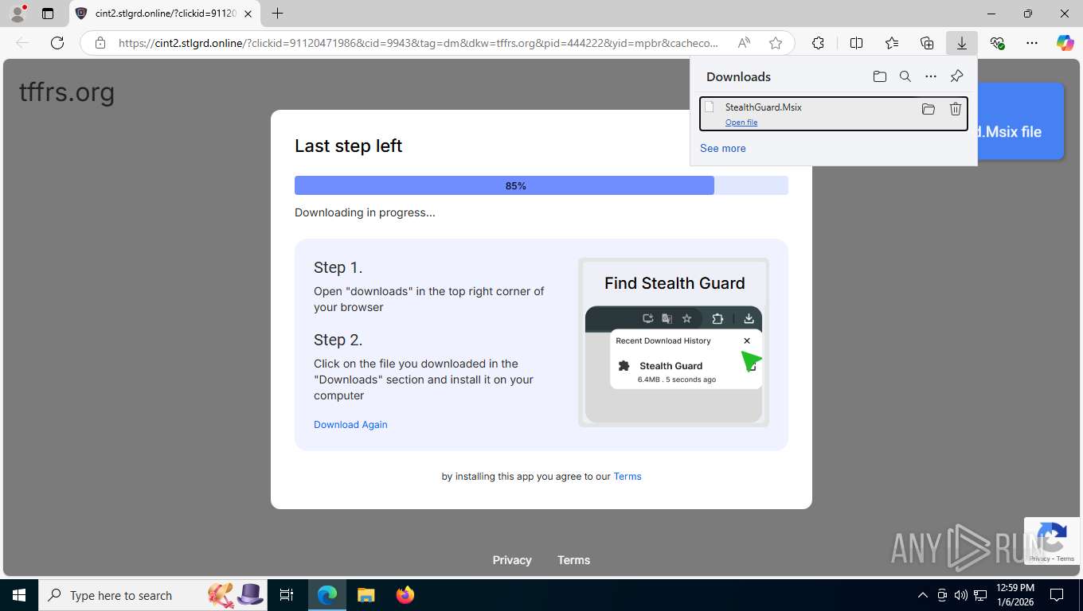1083x611 pixels.
Task: Open Task View on the taskbar
Action: coord(287,595)
